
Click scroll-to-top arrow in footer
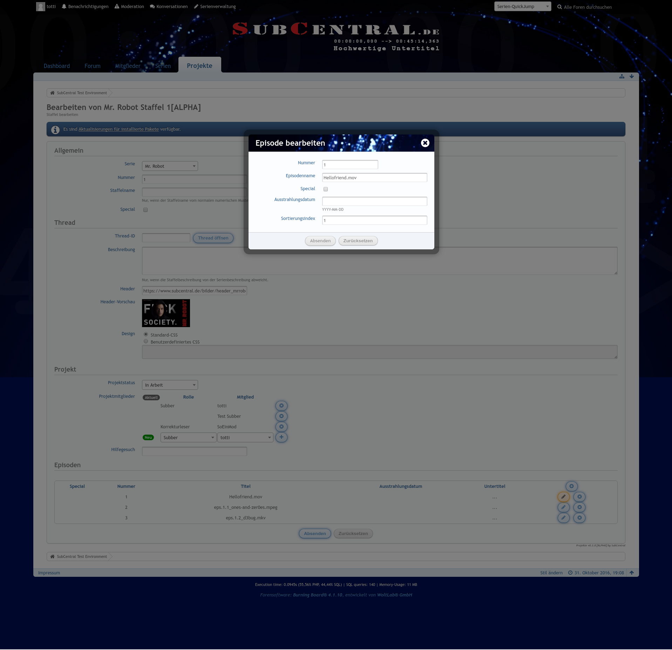point(631,573)
